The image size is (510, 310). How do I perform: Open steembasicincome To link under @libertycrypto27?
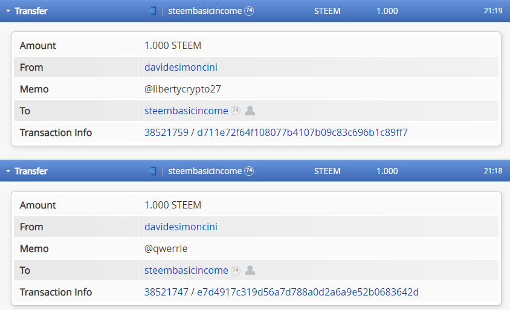[x=186, y=111]
